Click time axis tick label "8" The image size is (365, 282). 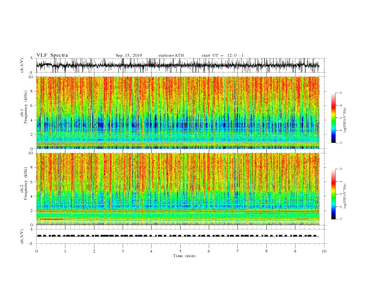click(266, 251)
